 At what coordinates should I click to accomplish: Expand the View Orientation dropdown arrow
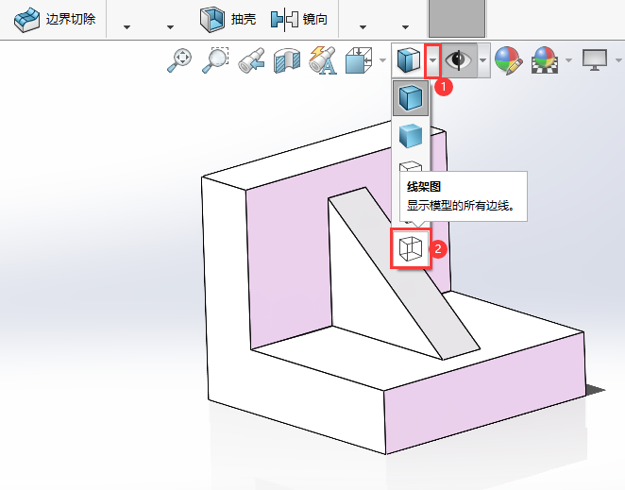[x=382, y=60]
